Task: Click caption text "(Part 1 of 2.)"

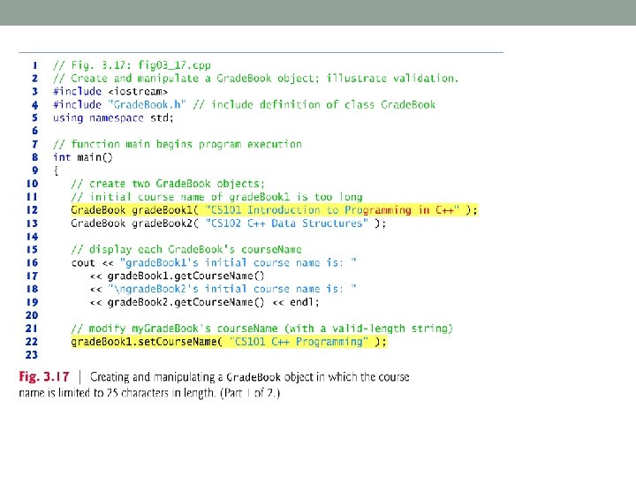Action: (250, 393)
